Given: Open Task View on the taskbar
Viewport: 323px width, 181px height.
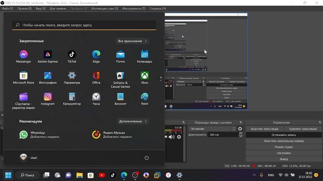Looking at the screenshot, I should pyautogui.click(x=46, y=175).
